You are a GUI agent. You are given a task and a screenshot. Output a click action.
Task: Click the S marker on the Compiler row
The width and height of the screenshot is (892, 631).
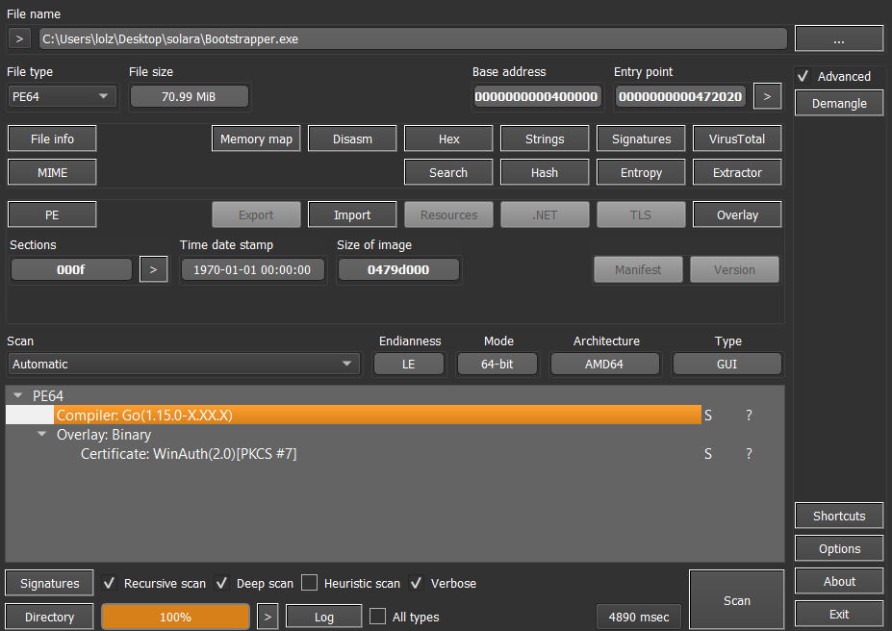(x=708, y=416)
